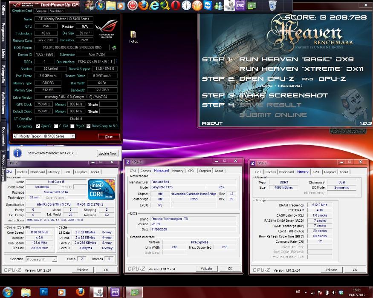373x298 pixels.
Task: Click the battery icon in the system tray
Action: click(327, 292)
